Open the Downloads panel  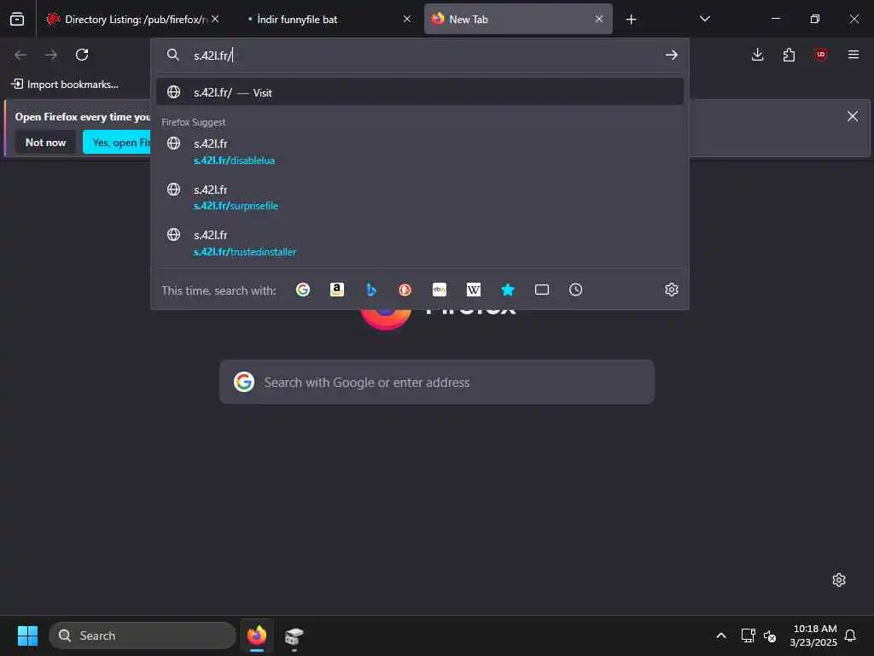click(757, 55)
